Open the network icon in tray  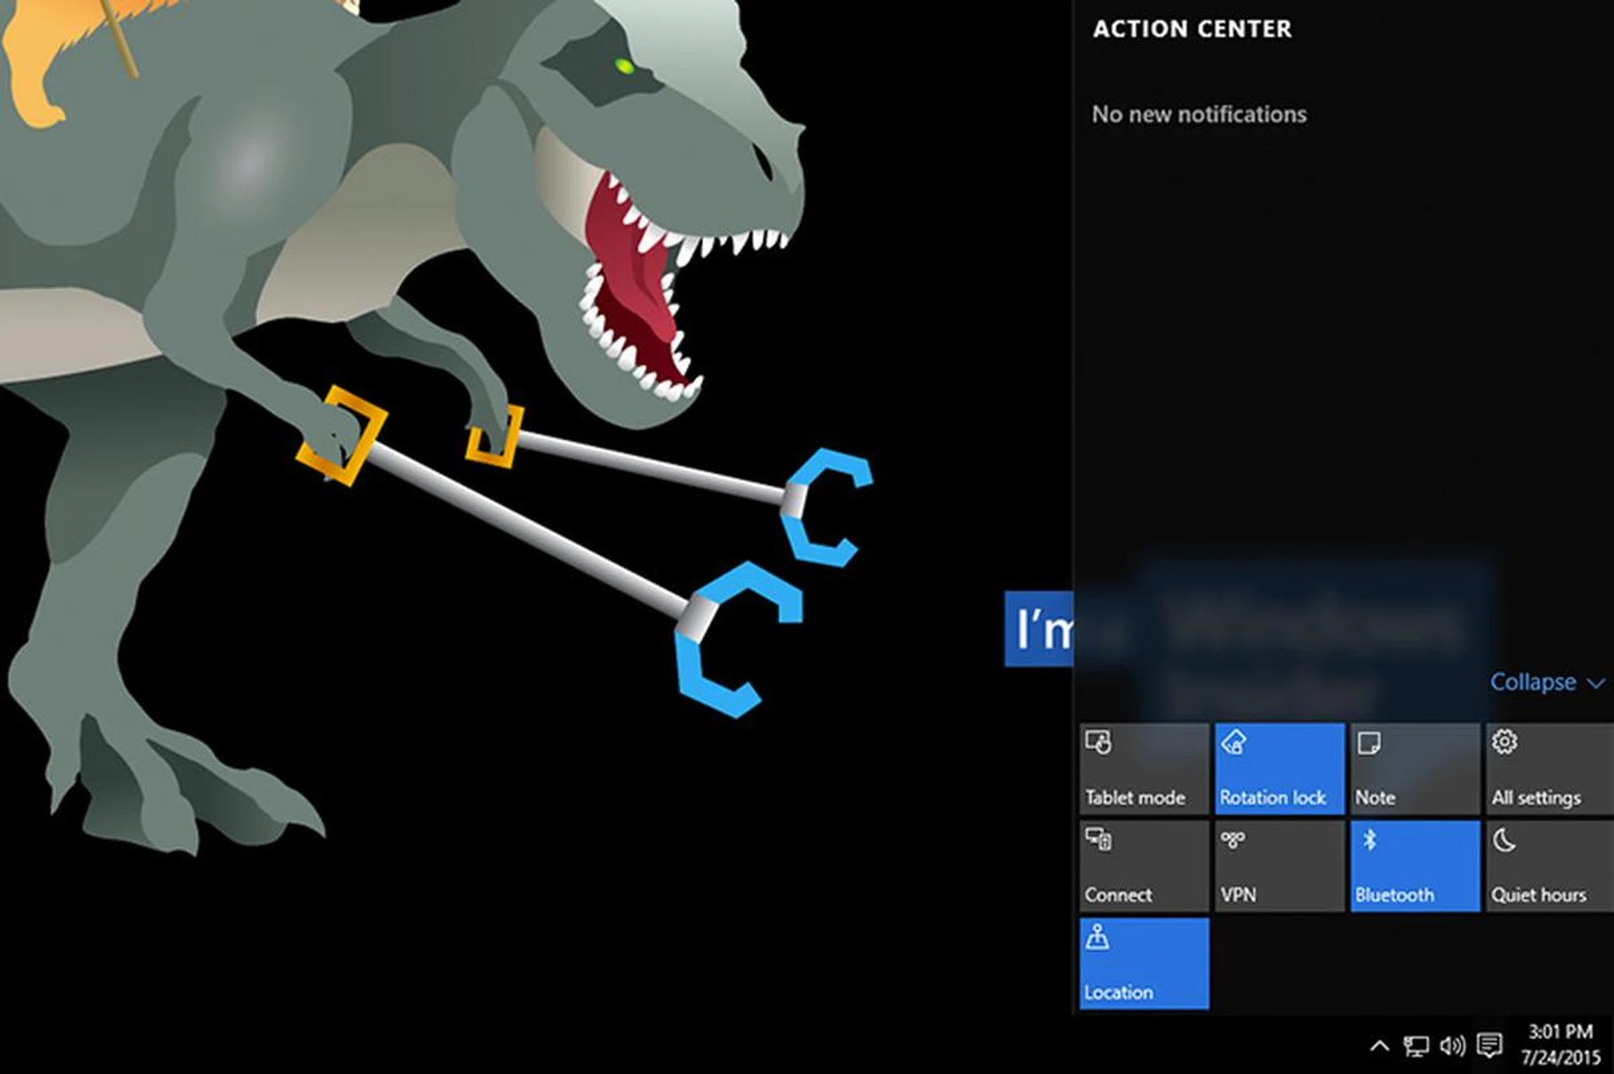pos(1416,1046)
